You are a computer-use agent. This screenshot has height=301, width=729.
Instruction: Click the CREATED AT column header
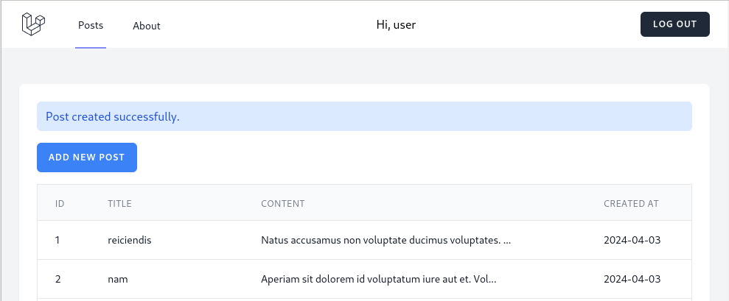click(631, 203)
